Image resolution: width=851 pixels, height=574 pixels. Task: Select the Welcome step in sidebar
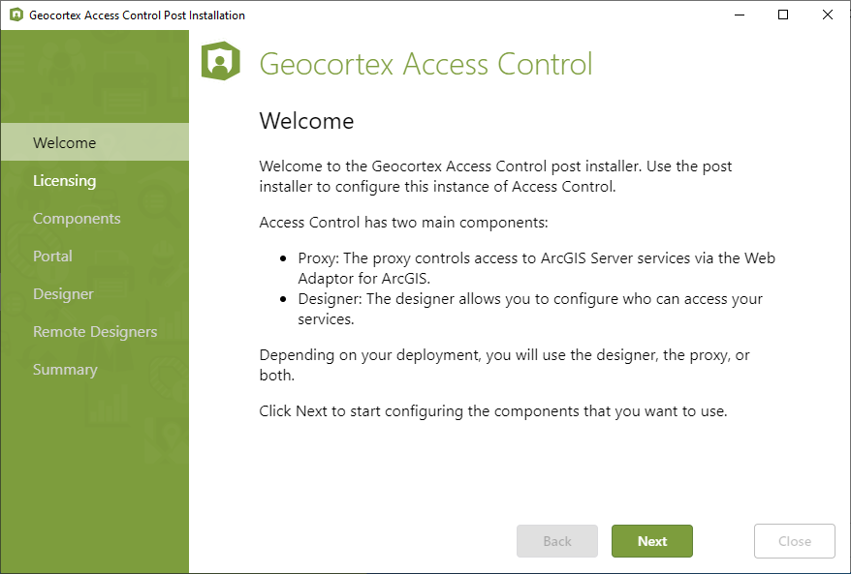coord(95,142)
